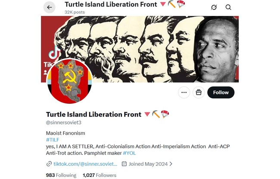View the 1,027 Followers list

(x=100, y=175)
